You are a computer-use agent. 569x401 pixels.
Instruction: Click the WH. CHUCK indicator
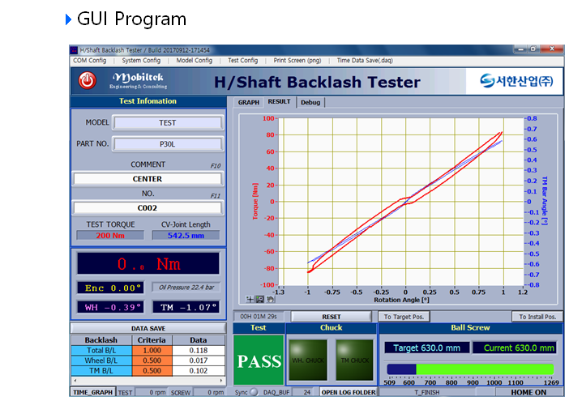tap(308, 360)
